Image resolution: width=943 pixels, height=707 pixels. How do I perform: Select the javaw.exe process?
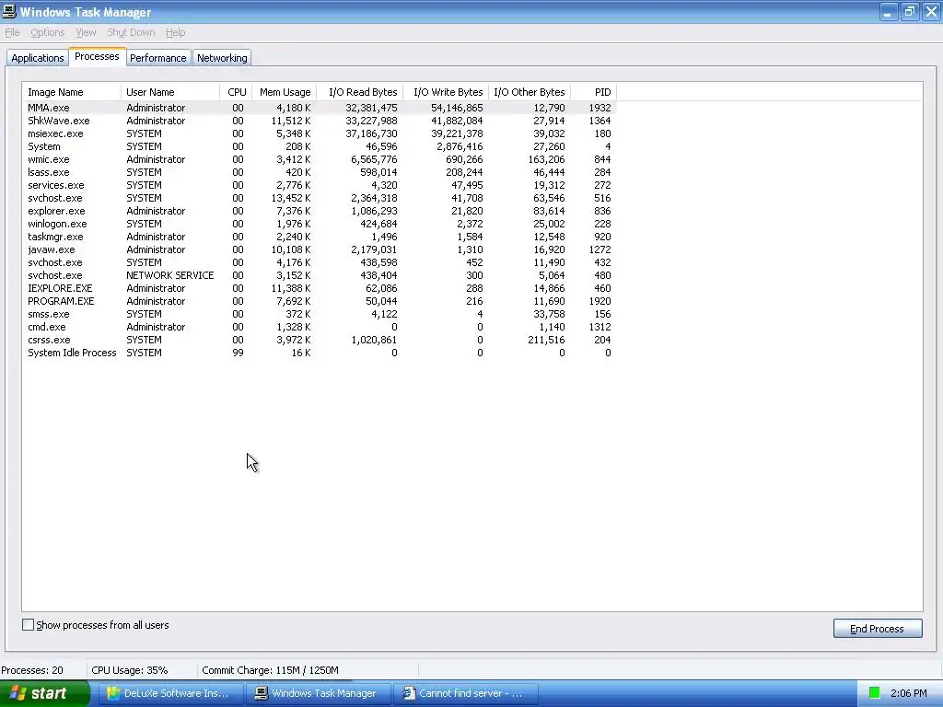click(320, 249)
